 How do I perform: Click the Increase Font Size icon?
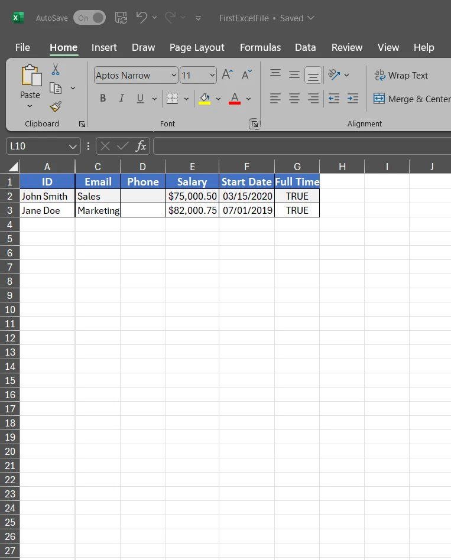tap(227, 75)
